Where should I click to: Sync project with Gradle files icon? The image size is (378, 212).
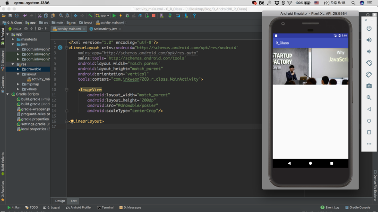tap(170, 16)
